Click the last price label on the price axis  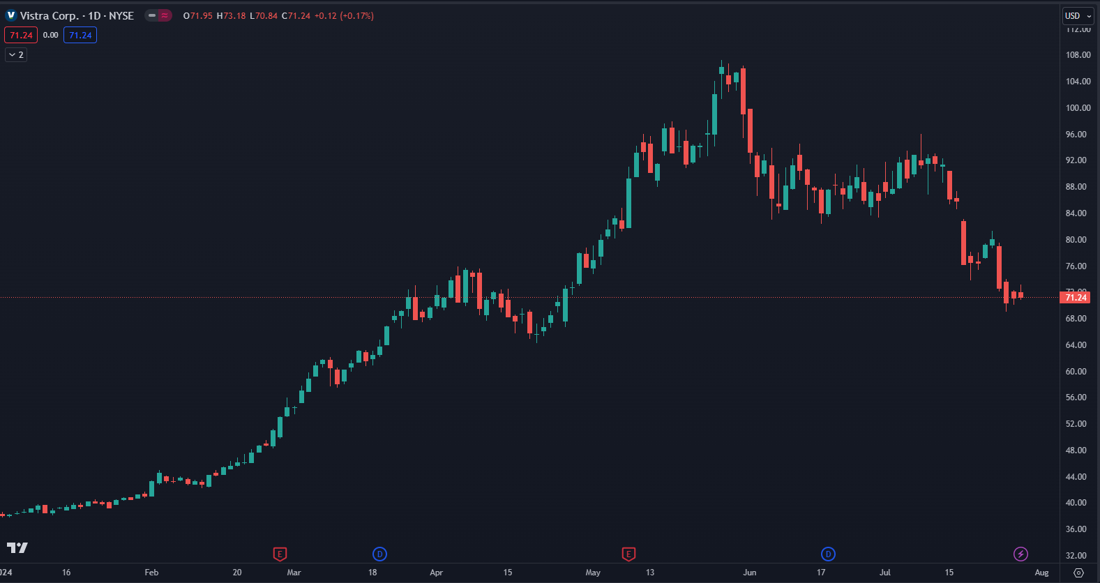tap(1076, 298)
